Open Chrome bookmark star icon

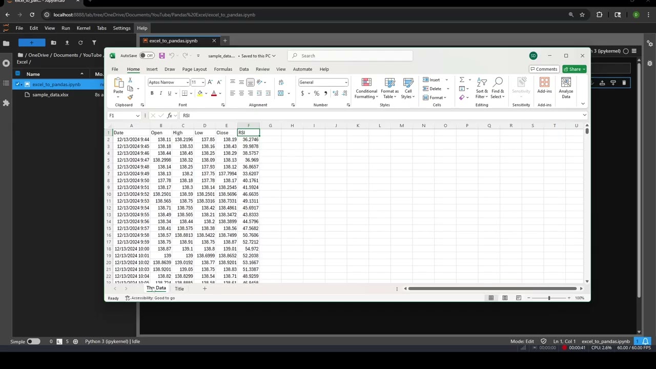582,15
